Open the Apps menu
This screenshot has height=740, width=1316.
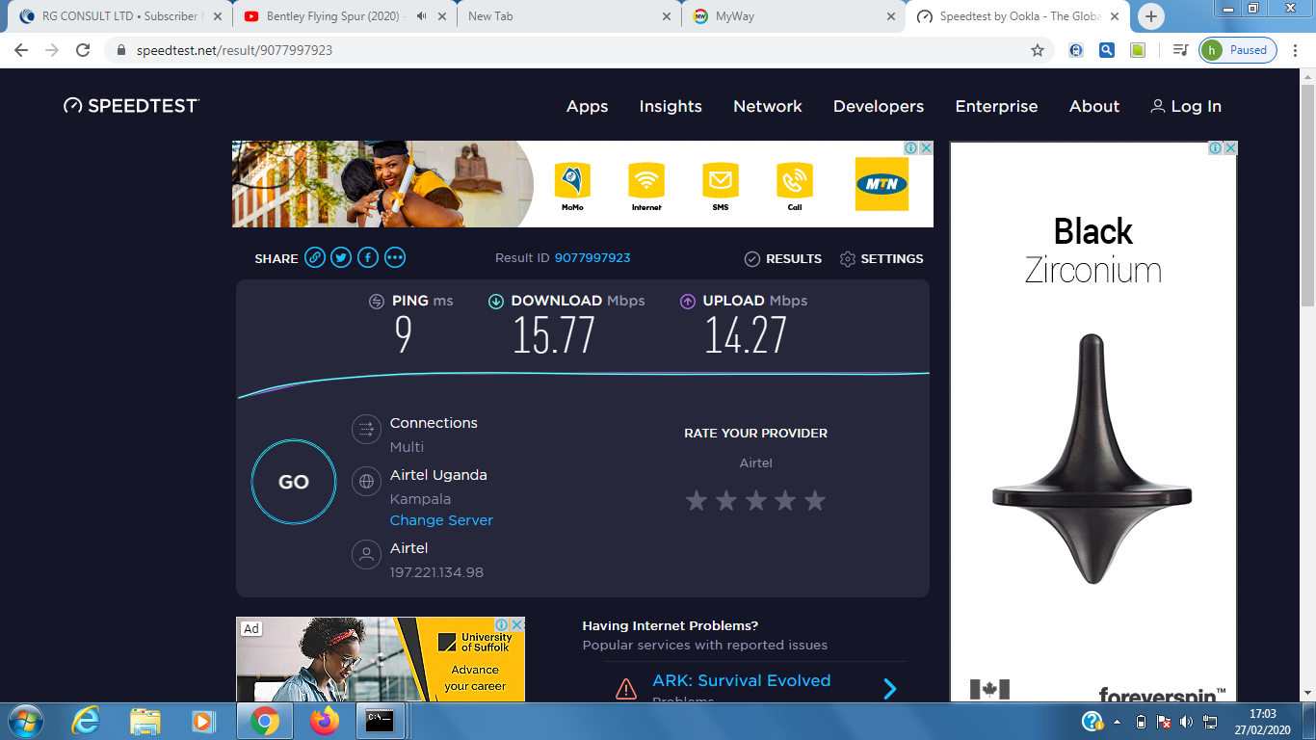[587, 107]
